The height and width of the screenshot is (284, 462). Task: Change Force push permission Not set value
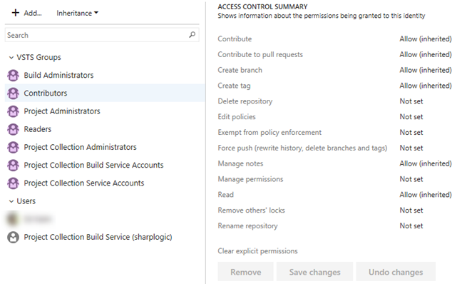411,148
